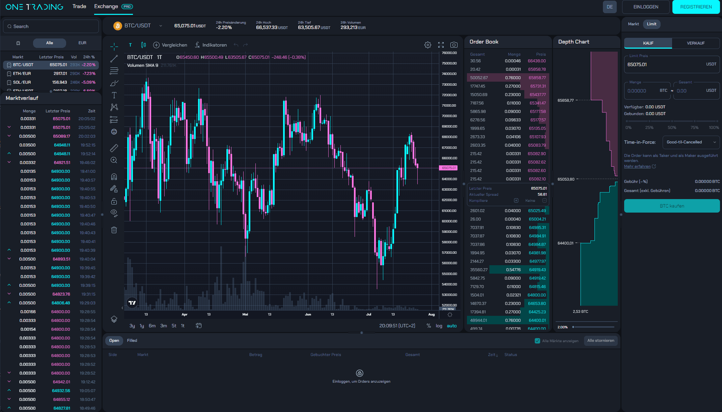Open the Fibonacci retracement tools
This screenshot has width=722, height=412.
pos(114,71)
